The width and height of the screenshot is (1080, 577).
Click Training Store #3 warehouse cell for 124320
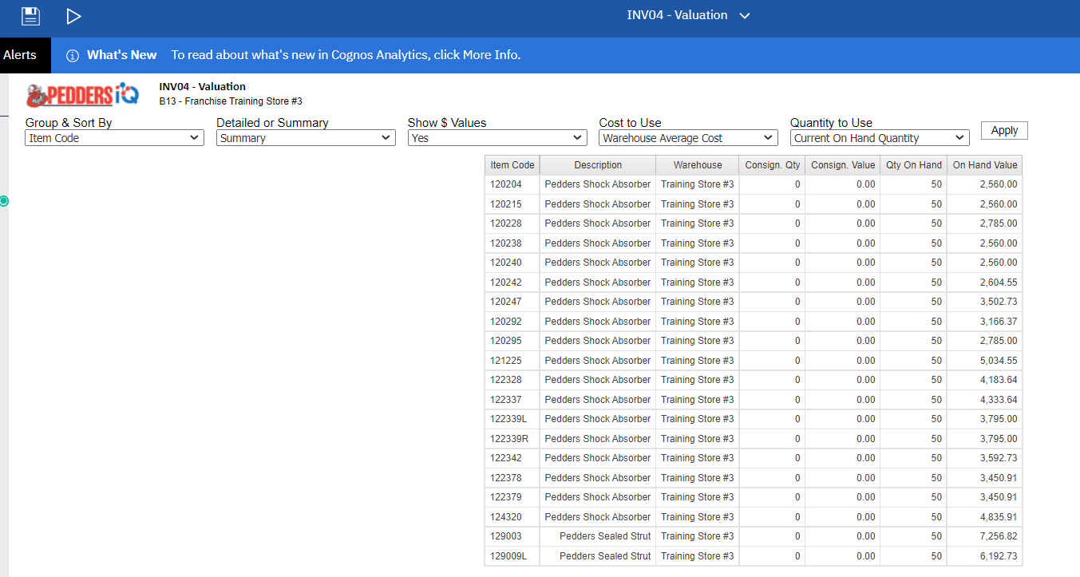698,517
